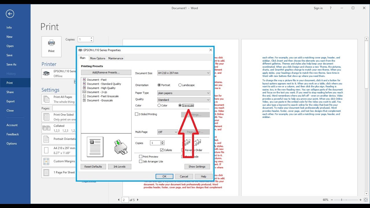
Task: Click scroll down arrow of preview scrollbar
Action: tap(367, 194)
